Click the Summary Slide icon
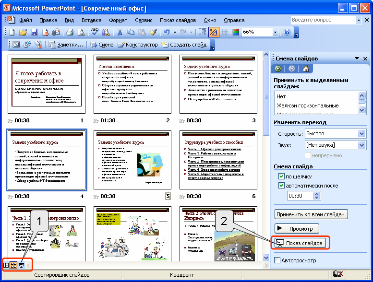The height and width of the screenshot is (282, 373). coord(38,45)
